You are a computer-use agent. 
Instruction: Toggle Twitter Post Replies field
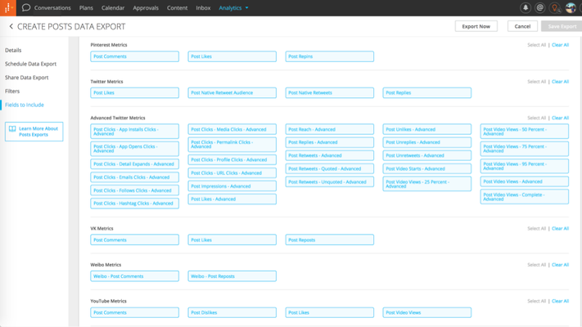click(426, 92)
